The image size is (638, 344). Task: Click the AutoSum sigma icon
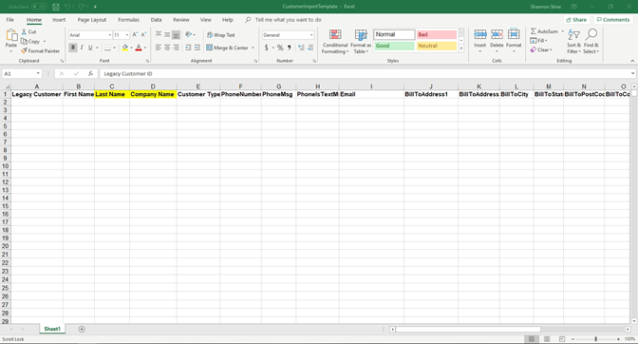(533, 31)
